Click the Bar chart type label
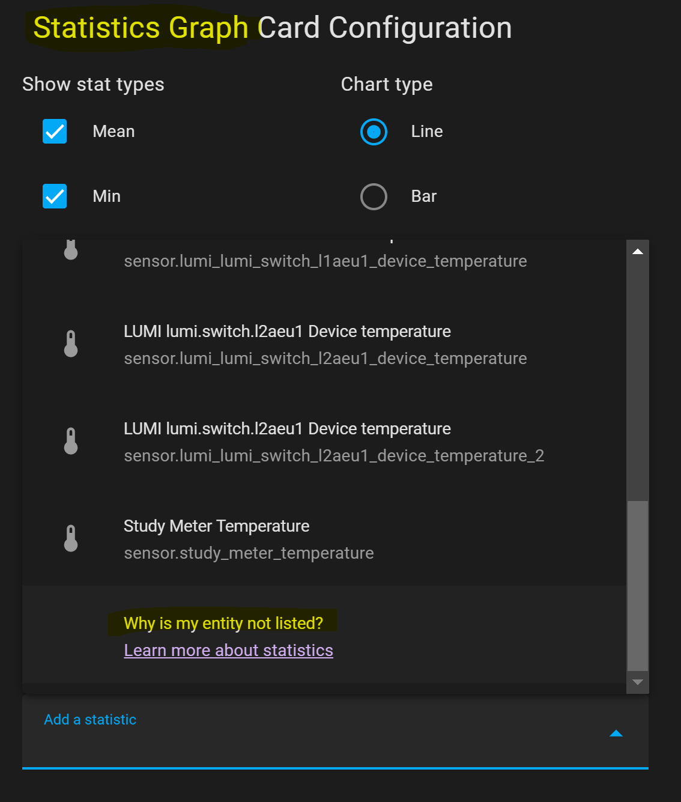The image size is (681, 802). pyautogui.click(x=423, y=196)
